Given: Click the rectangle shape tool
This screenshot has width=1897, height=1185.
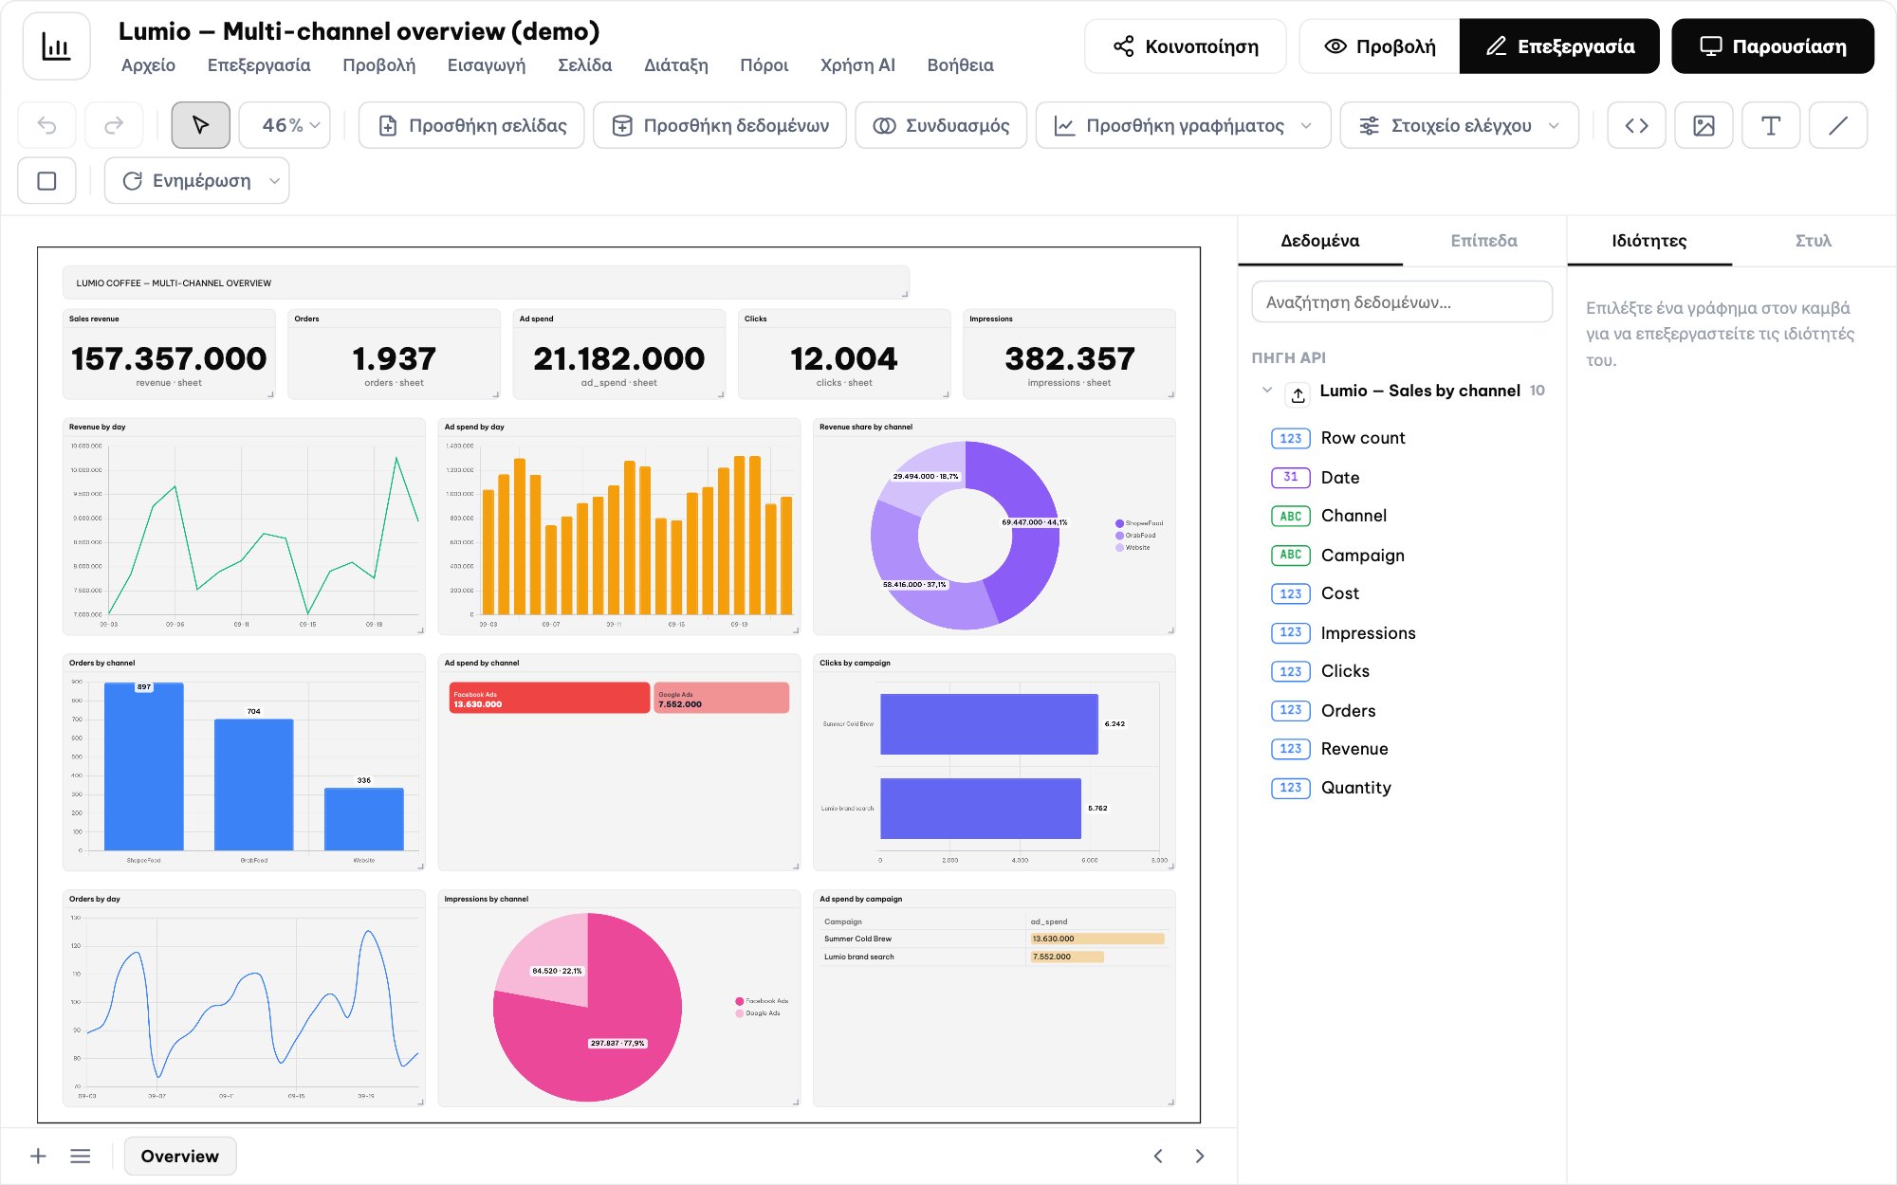Looking at the screenshot, I should pyautogui.click(x=46, y=180).
